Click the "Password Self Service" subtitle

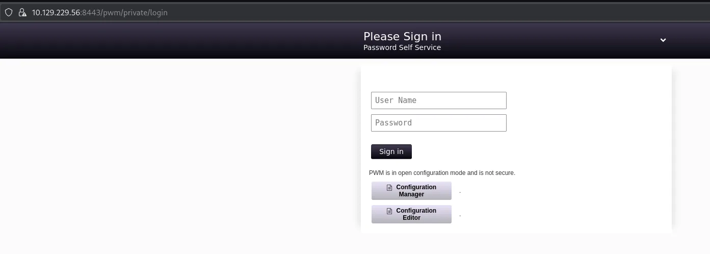[402, 47]
